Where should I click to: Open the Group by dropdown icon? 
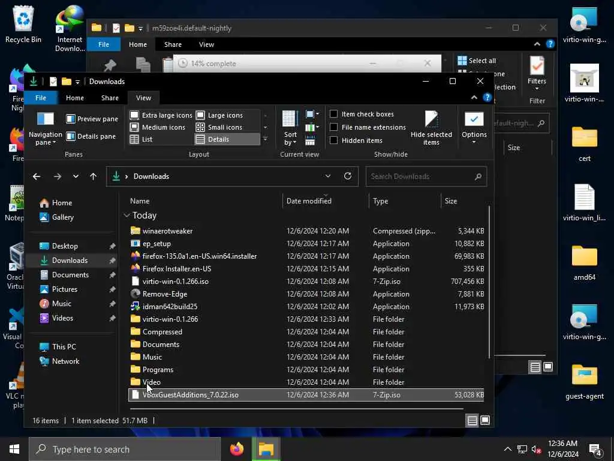pyautogui.click(x=312, y=114)
